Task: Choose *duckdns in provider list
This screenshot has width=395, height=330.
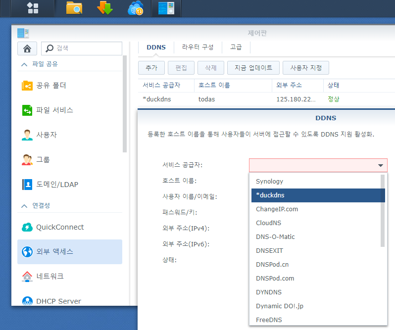Action: (318, 195)
